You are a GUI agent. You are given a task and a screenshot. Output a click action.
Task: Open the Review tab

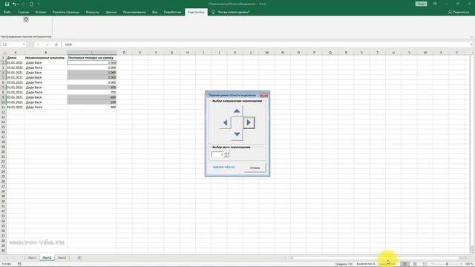coord(134,12)
